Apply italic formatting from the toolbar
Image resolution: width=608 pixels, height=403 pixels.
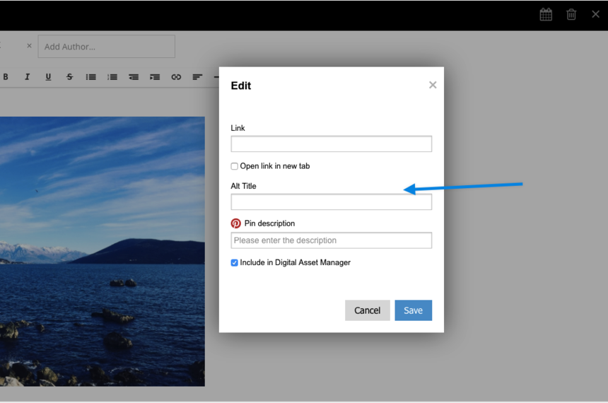tap(27, 77)
